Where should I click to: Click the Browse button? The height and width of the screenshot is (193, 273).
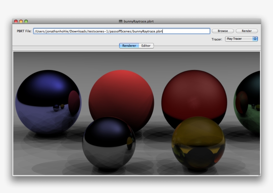point(222,31)
